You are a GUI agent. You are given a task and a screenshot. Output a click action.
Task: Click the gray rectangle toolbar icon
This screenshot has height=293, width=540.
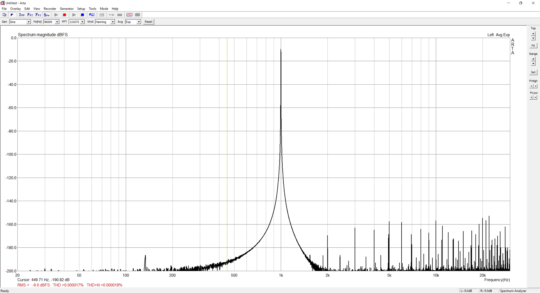click(120, 15)
